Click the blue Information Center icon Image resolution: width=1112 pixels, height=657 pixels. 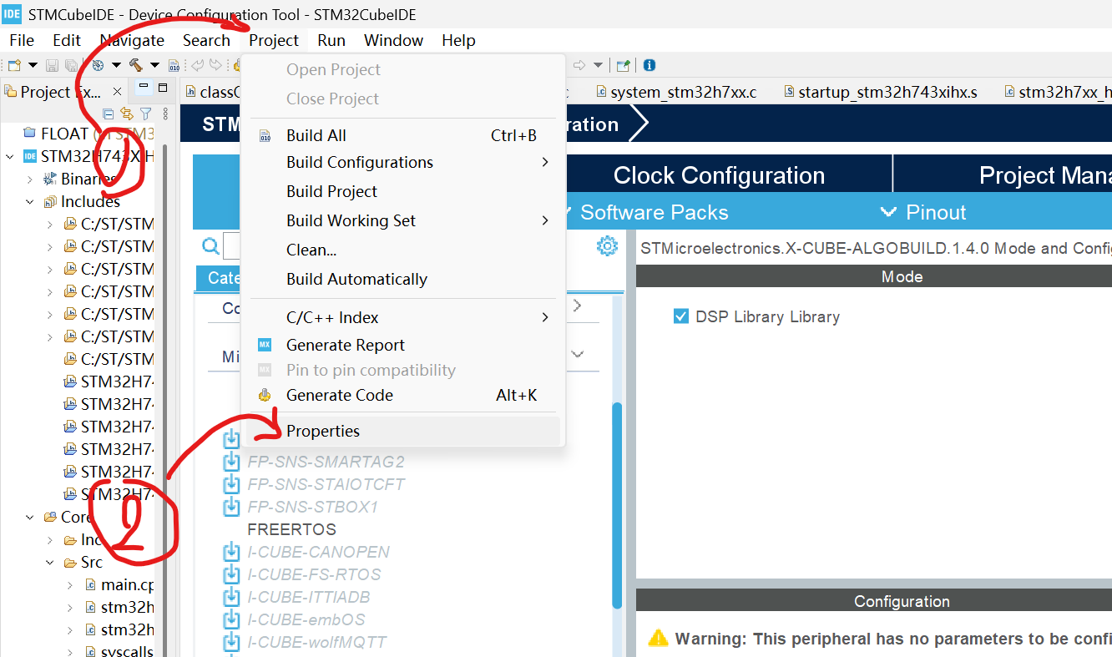pyautogui.click(x=650, y=65)
